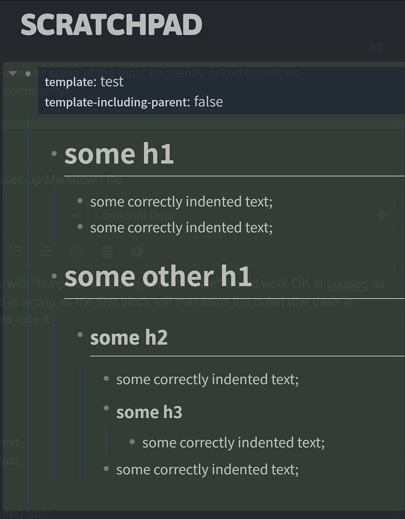Open the calendar icon
Image resolution: width=405 pixels, height=519 pixels.
[x=107, y=252]
